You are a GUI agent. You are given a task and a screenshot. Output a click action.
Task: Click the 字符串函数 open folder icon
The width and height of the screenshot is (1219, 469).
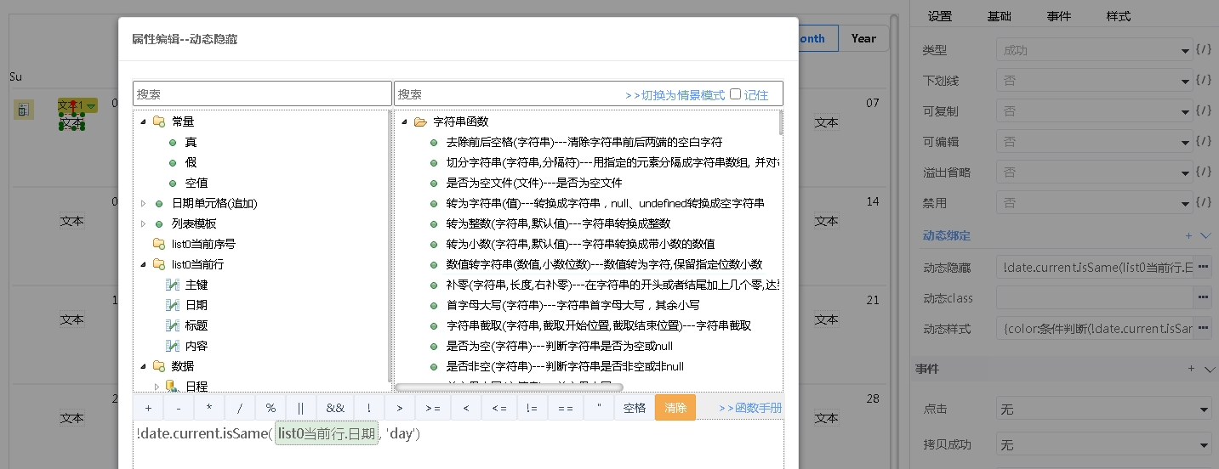click(419, 121)
